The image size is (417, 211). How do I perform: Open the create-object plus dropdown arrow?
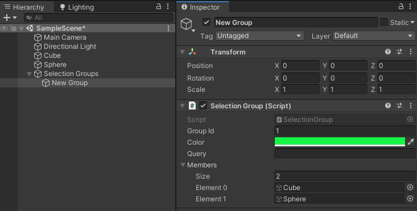(x=15, y=18)
